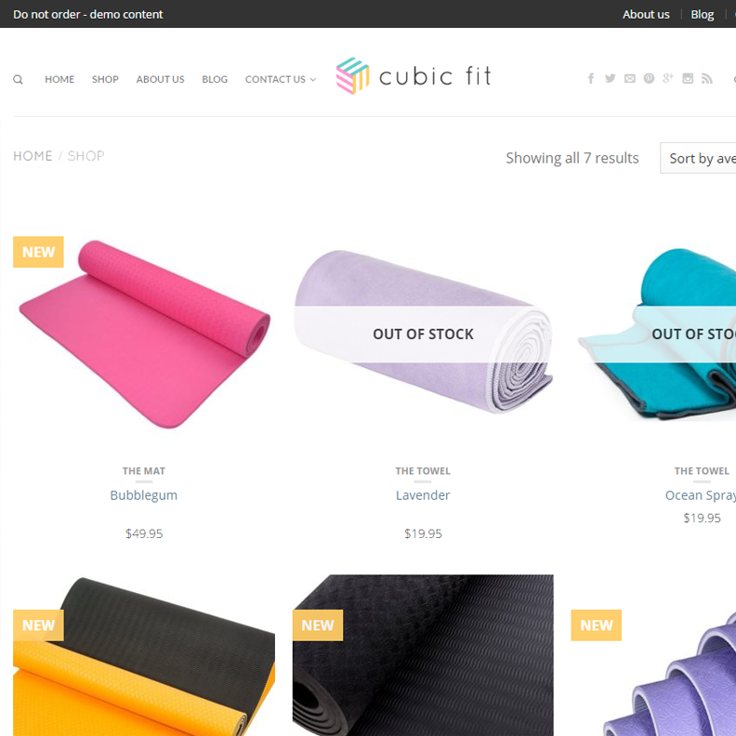Open the Facebook social icon
Screen dimensions: 736x736
click(x=591, y=78)
